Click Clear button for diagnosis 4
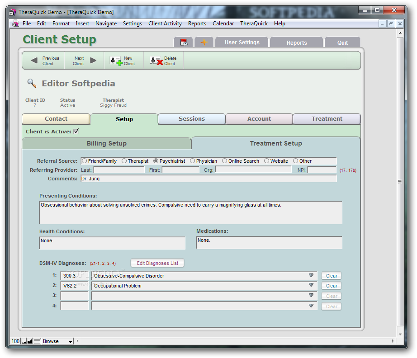This screenshot has width=417, height=358. [x=332, y=306]
